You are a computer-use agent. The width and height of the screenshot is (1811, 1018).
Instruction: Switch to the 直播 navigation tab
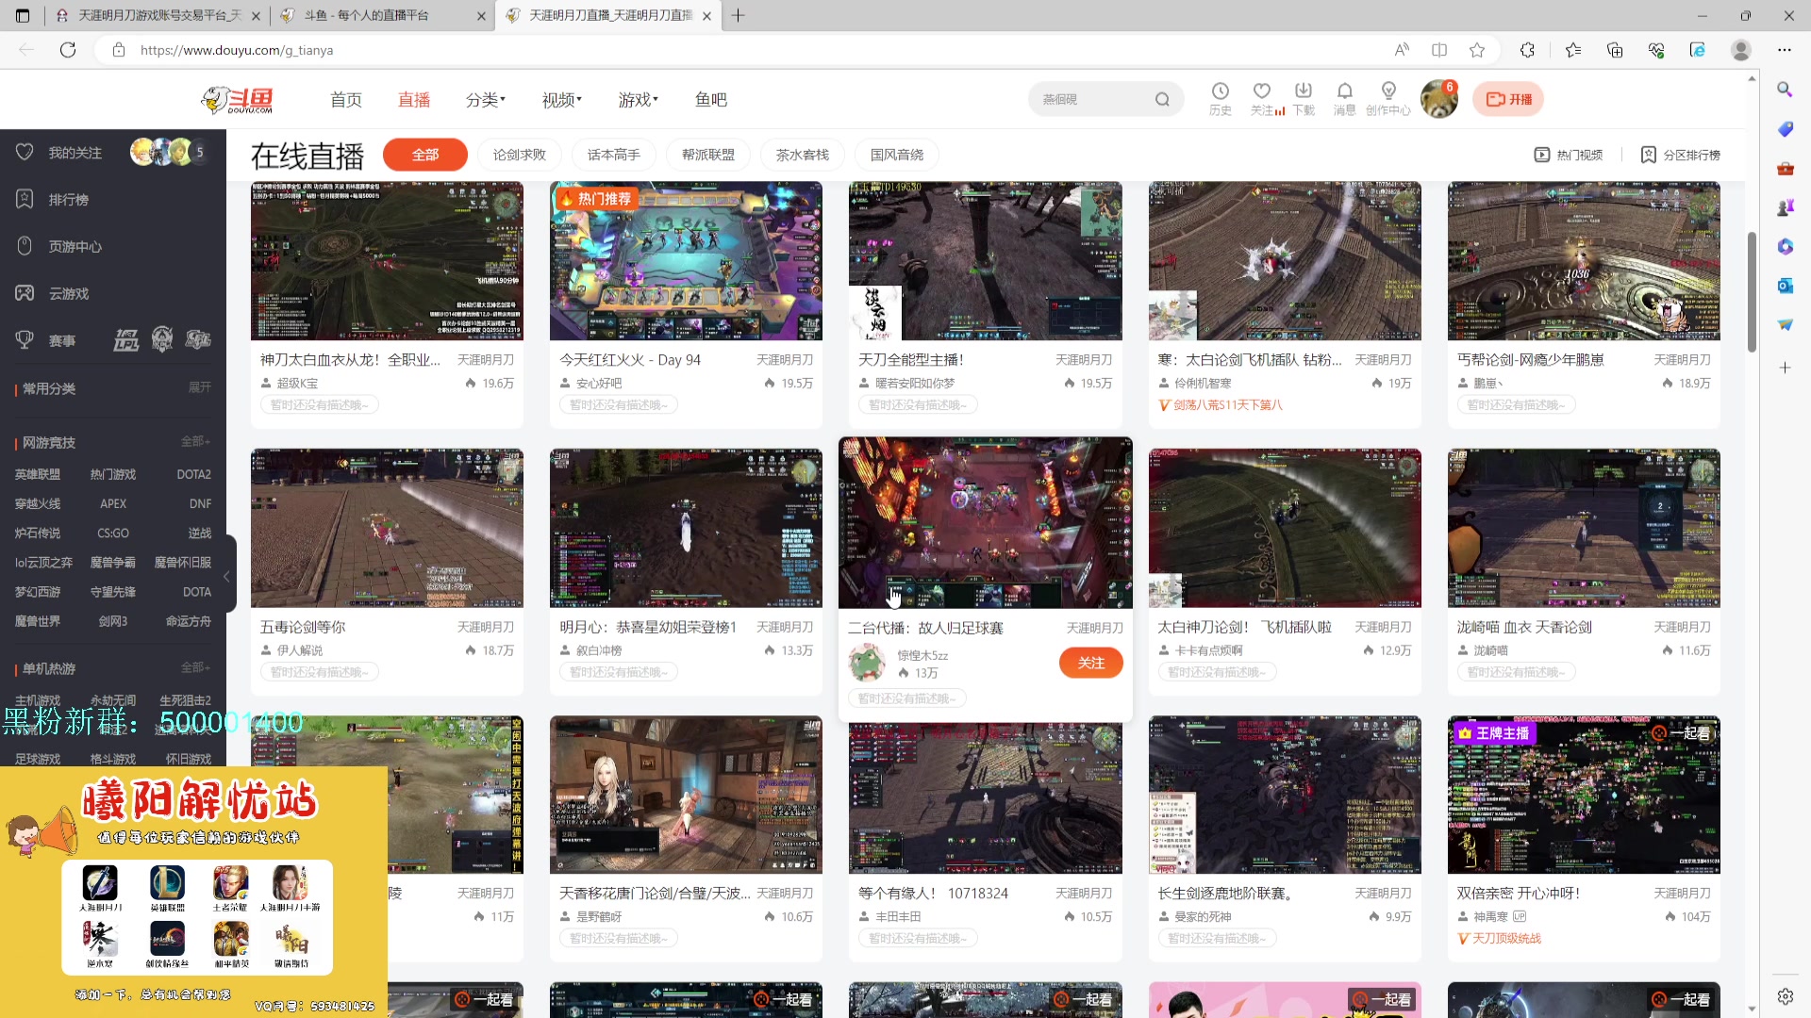tap(413, 99)
